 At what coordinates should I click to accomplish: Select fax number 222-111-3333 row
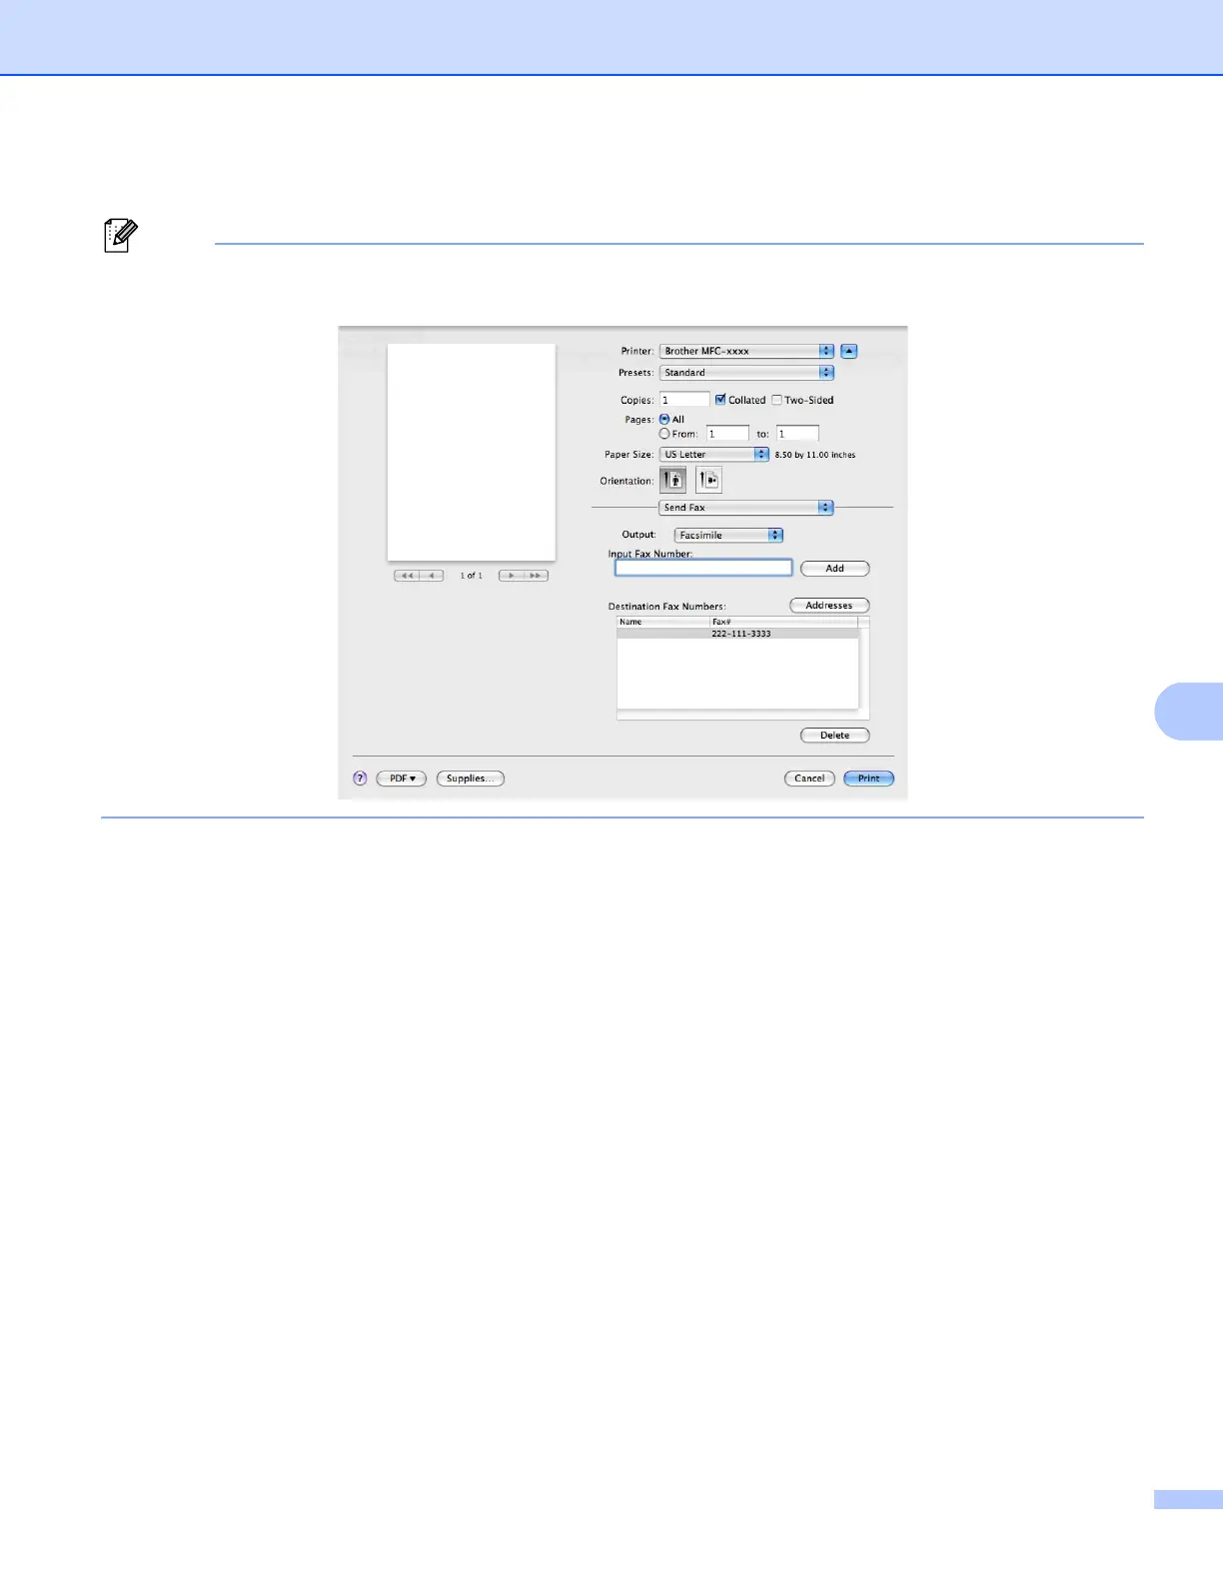pos(737,634)
